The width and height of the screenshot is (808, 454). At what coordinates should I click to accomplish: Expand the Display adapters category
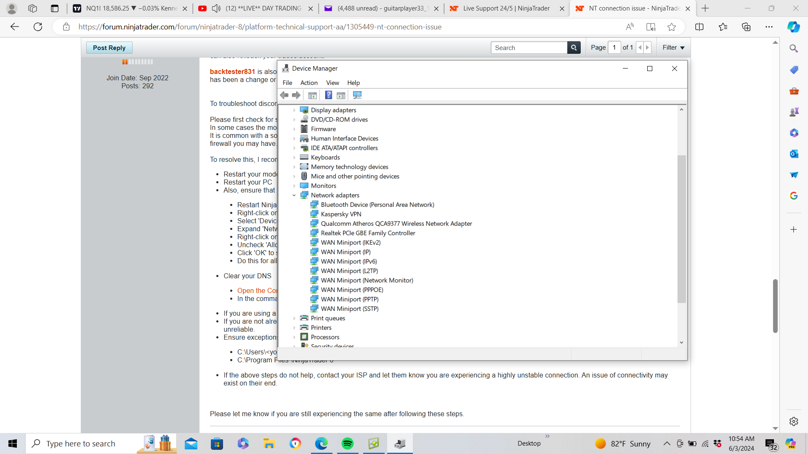click(x=294, y=110)
